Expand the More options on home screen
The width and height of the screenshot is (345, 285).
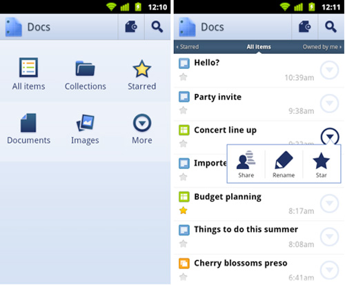142,129
